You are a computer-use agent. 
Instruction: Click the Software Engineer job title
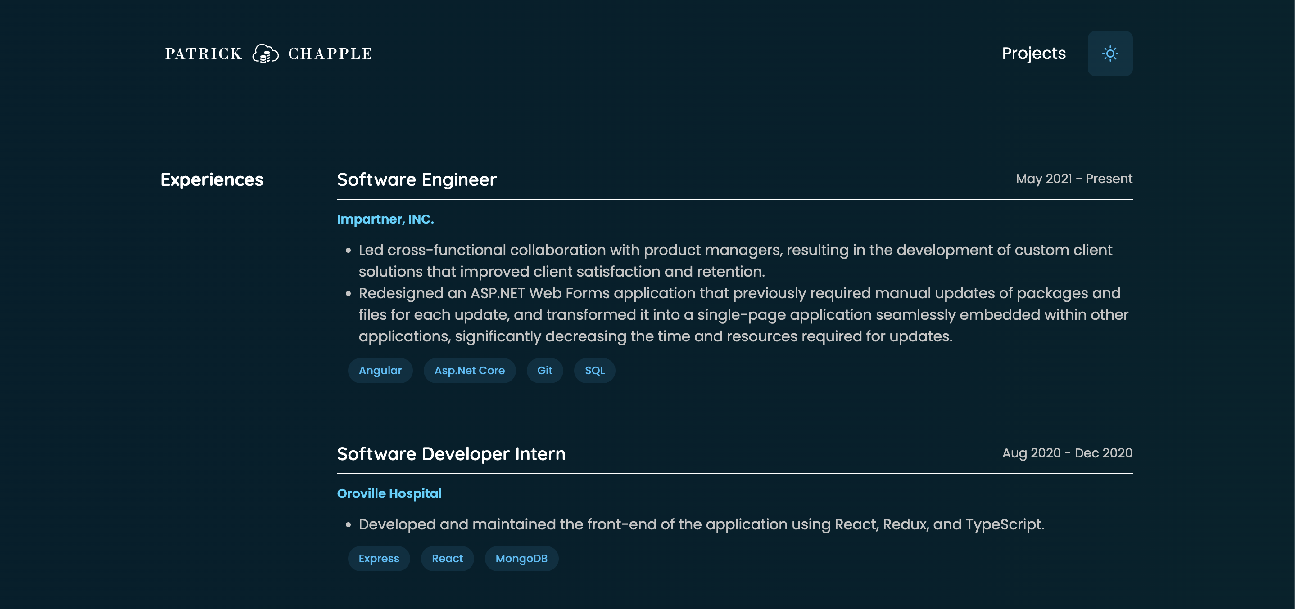click(417, 180)
